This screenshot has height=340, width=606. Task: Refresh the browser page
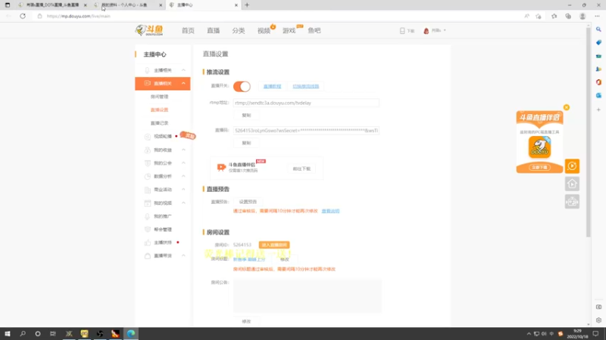[23, 16]
